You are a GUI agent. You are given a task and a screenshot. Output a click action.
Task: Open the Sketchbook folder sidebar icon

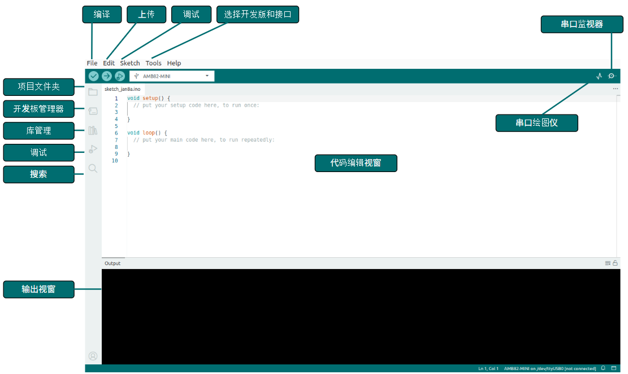tap(93, 92)
